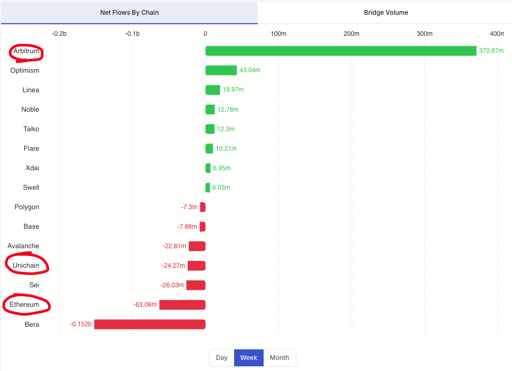This screenshot has height=371, width=512.
Task: Click the Taiko chain label
Action: 31,129
